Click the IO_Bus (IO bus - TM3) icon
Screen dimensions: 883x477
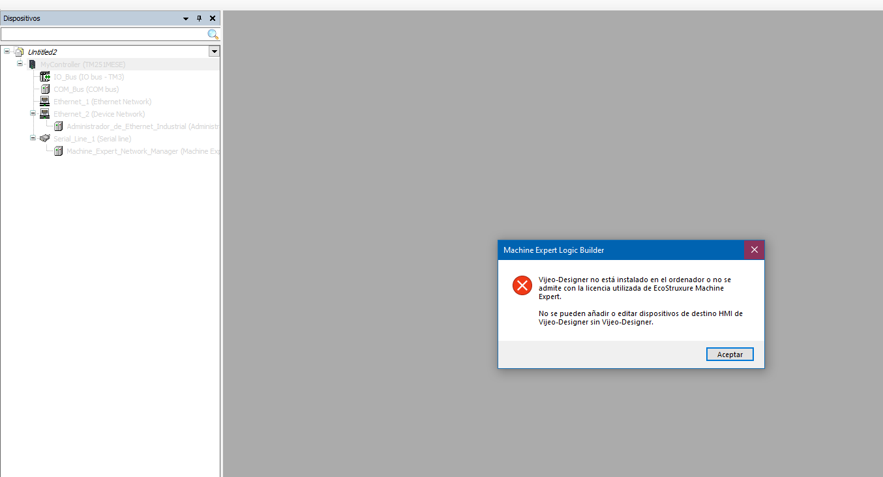[45, 77]
